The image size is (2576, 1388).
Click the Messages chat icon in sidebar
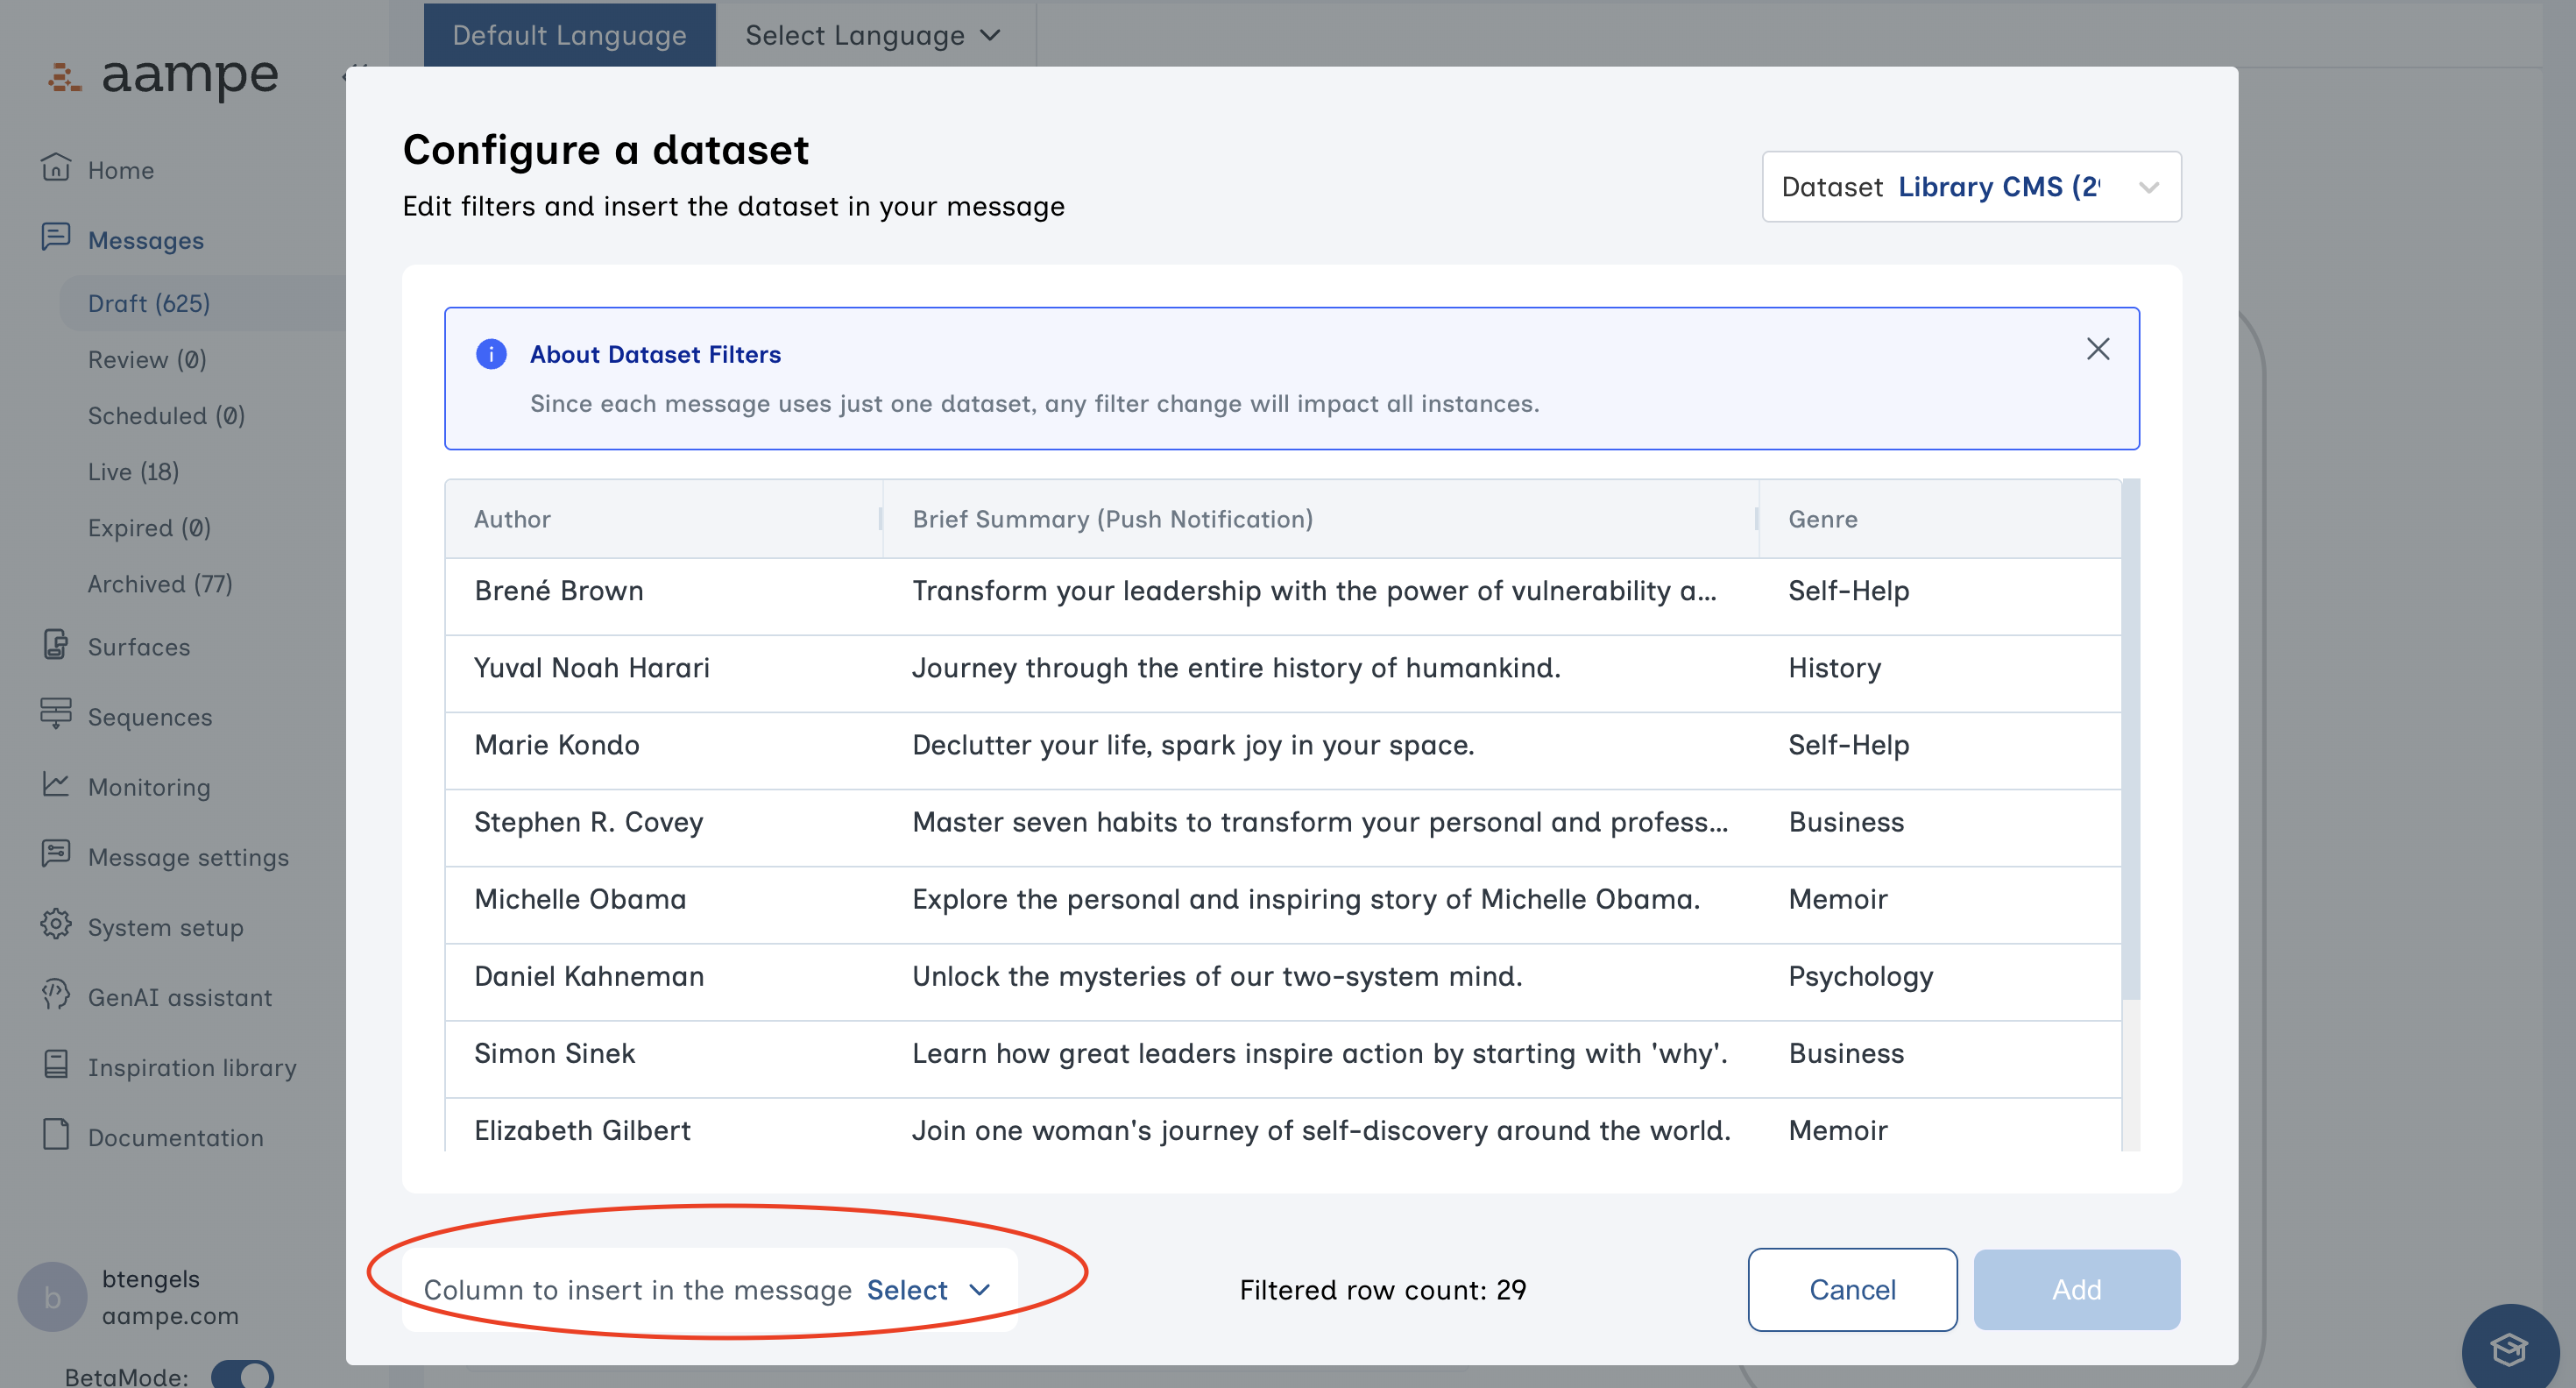[x=56, y=238]
